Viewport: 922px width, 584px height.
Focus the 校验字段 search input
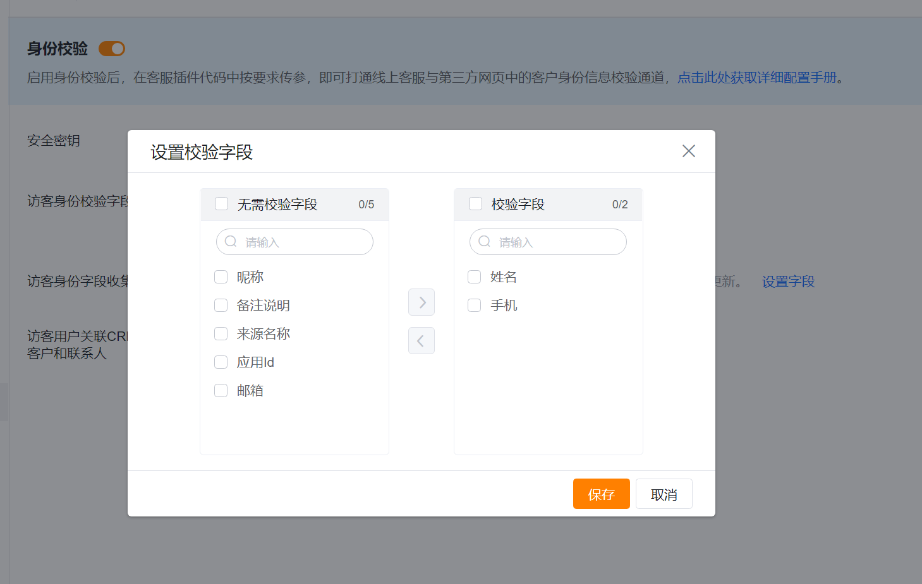tap(548, 242)
